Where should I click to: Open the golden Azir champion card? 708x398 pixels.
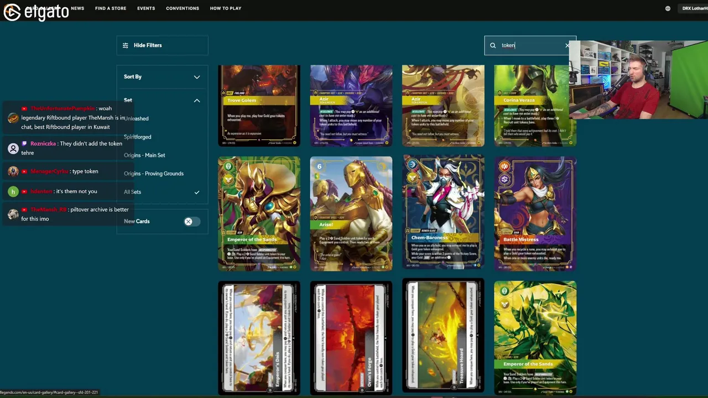443,106
